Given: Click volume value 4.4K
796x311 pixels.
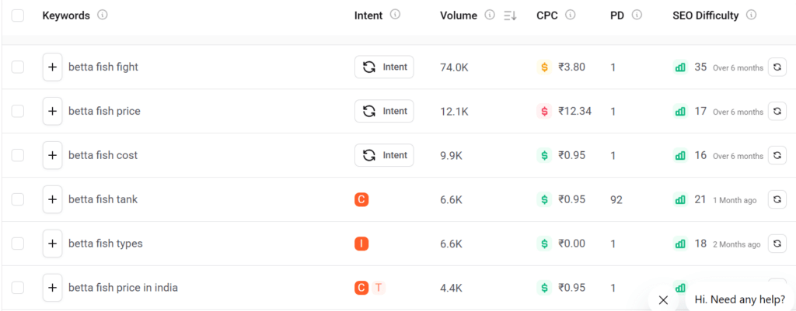Looking at the screenshot, I should pyautogui.click(x=452, y=288).
